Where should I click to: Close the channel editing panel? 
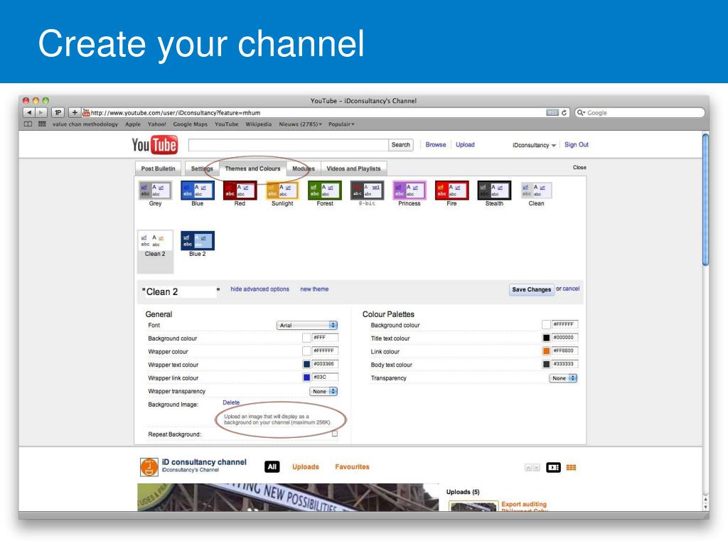click(579, 168)
